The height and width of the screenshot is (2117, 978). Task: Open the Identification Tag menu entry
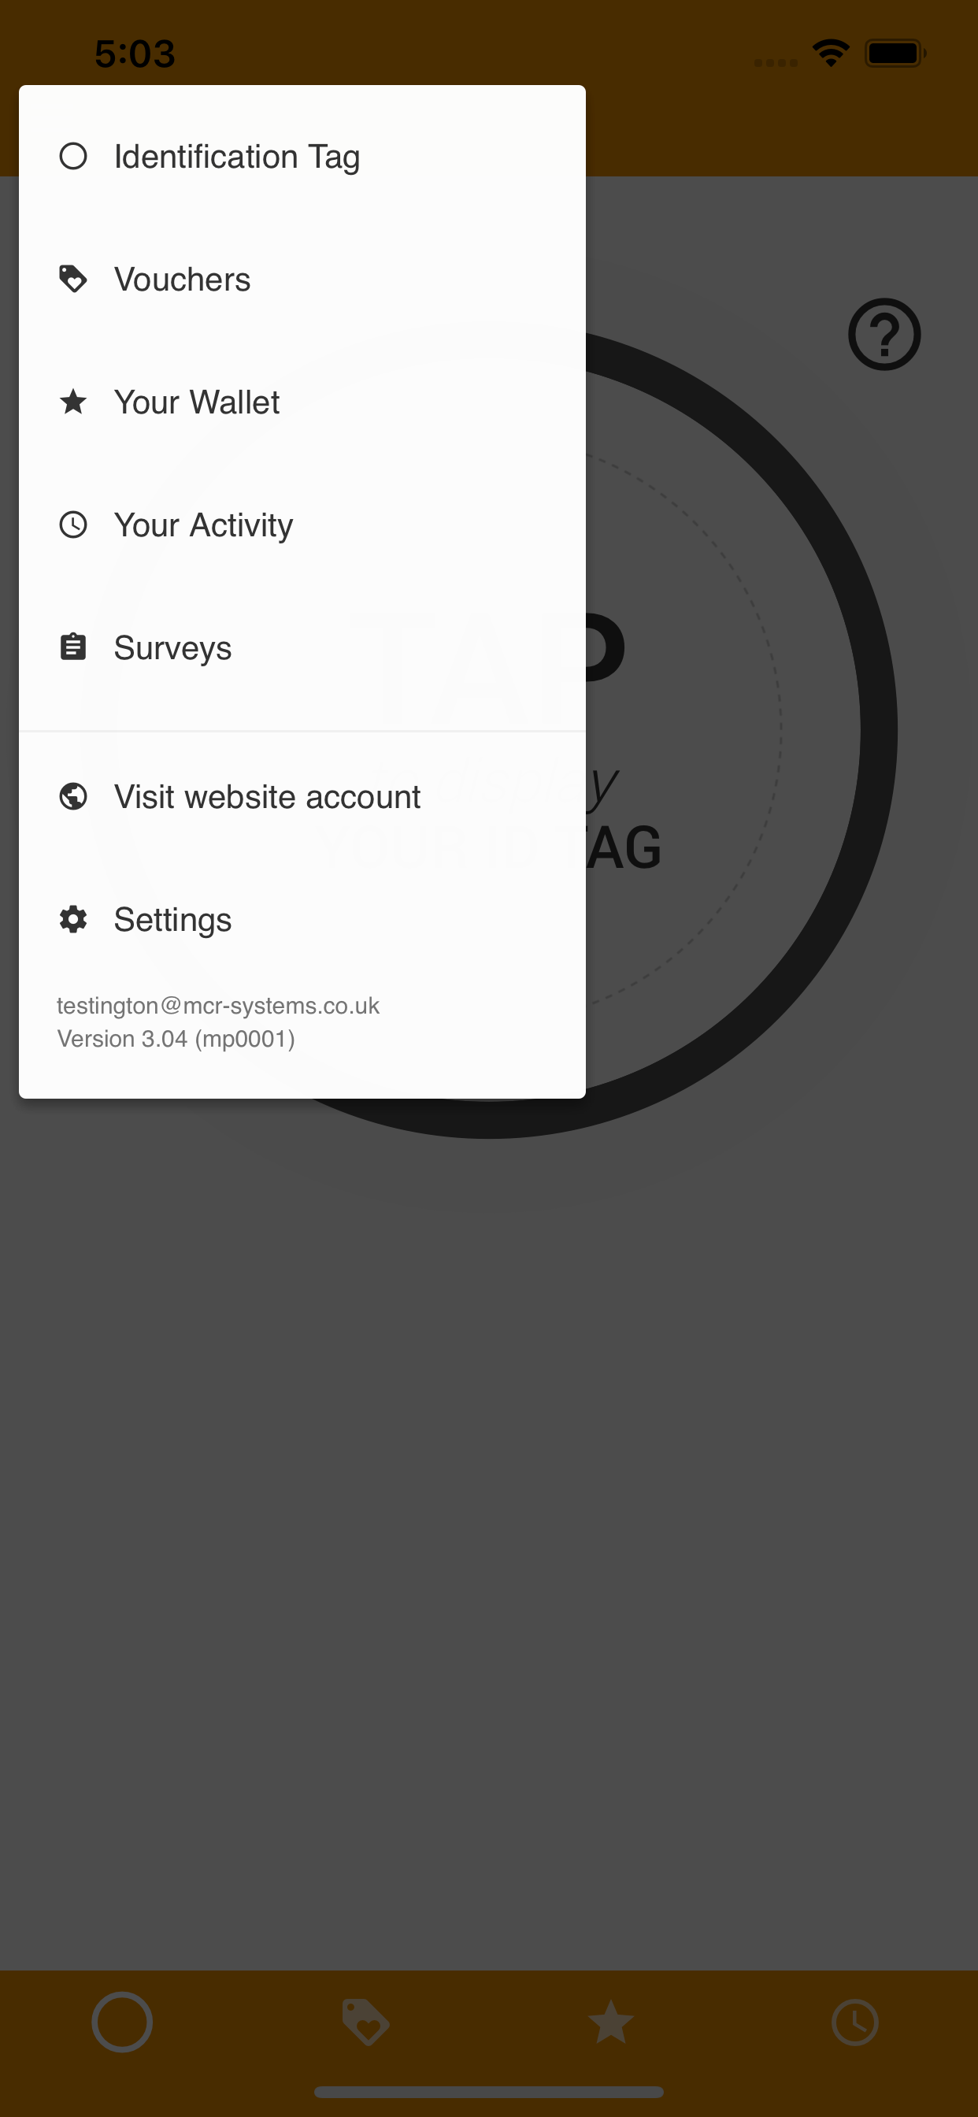pos(302,156)
